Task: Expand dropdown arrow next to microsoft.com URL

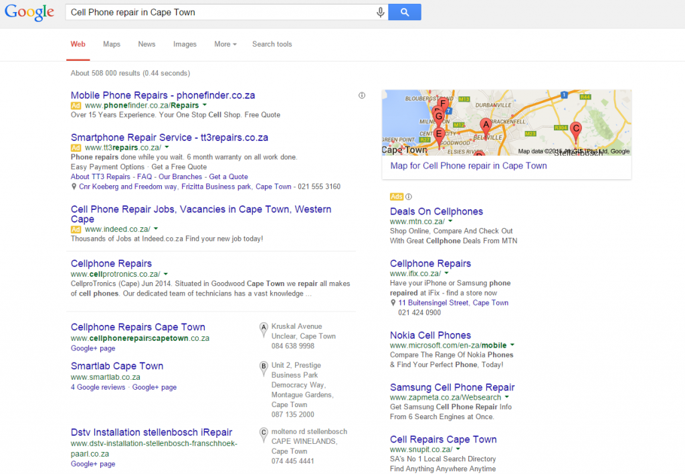Action: [512, 345]
